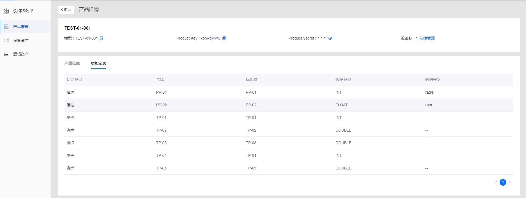Click the TP-05 name cell

(x=161, y=168)
